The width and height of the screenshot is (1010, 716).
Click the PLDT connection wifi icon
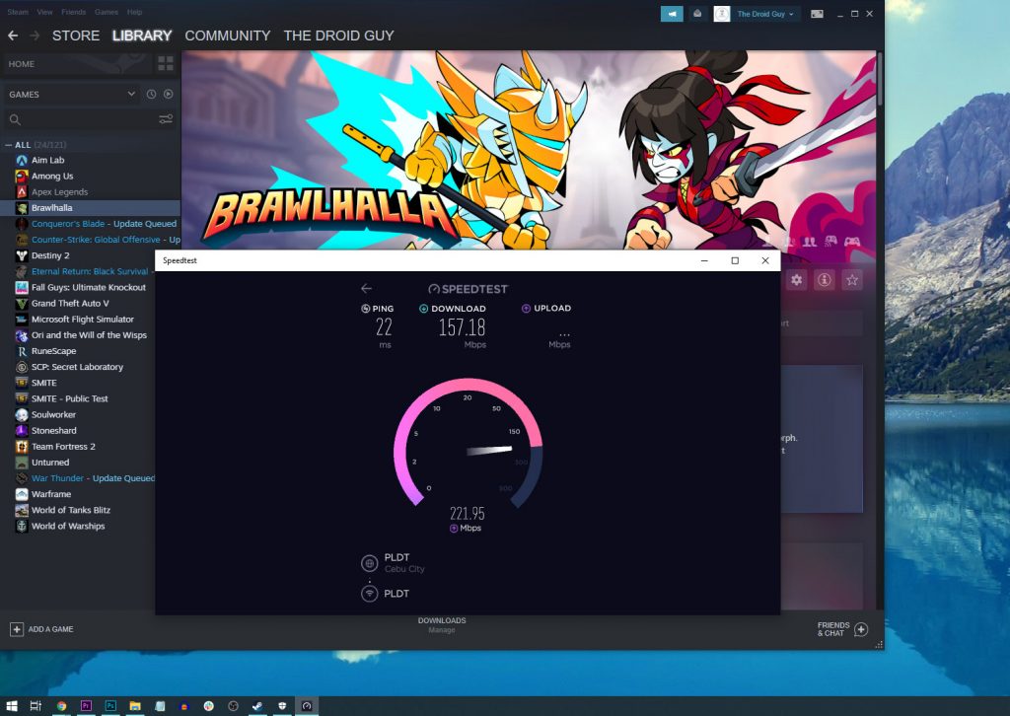click(369, 593)
